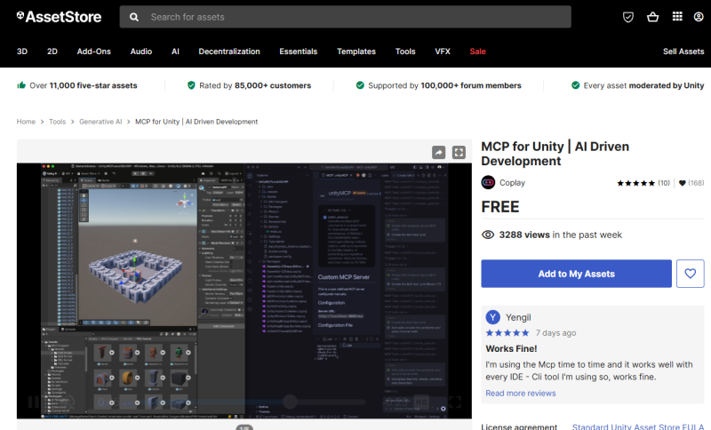Click the Copilay publisher logo
711x430 pixels.
[488, 183]
